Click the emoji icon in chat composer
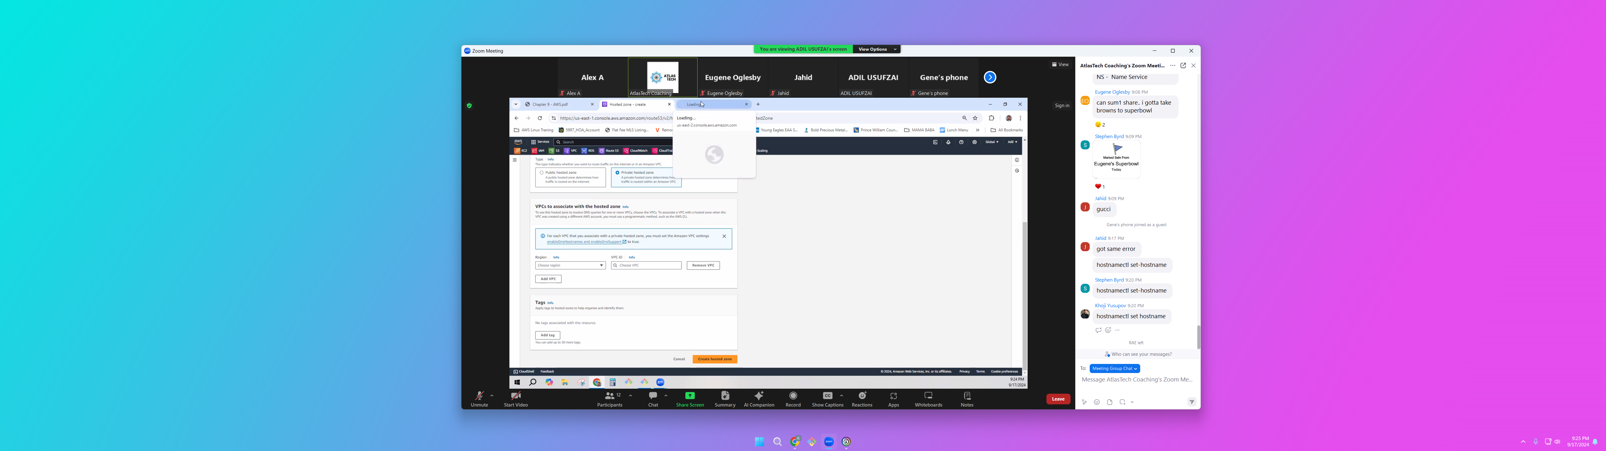Image resolution: width=1606 pixels, height=451 pixels. (x=1097, y=402)
